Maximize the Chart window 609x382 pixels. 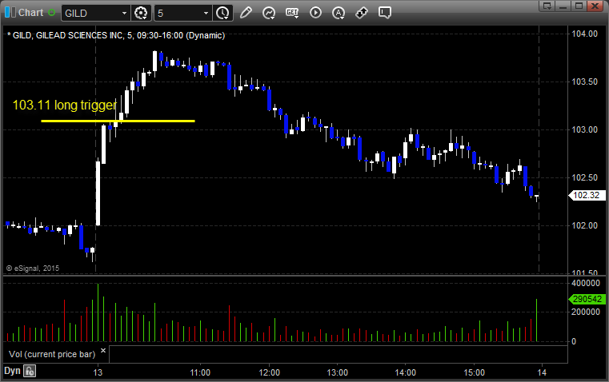(x=579, y=6)
